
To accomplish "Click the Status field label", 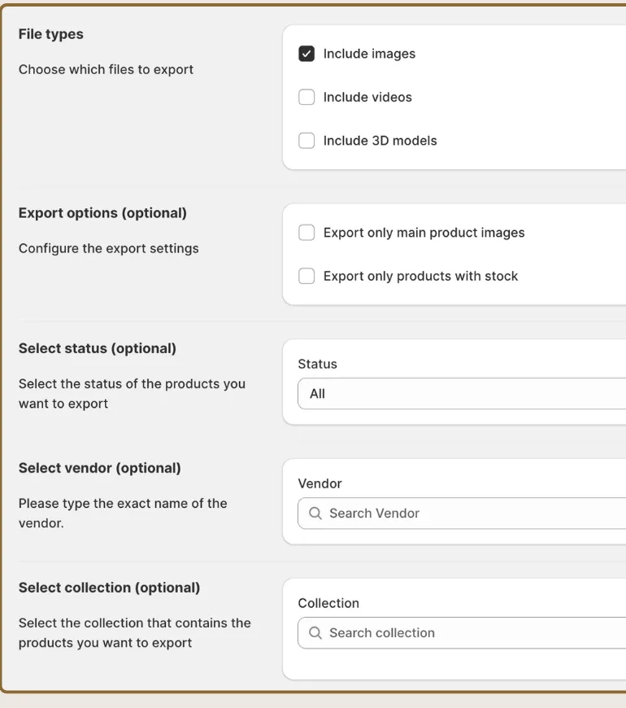I will point(318,364).
